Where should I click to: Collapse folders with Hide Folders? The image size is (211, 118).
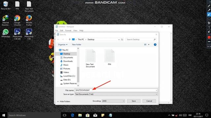(64, 101)
